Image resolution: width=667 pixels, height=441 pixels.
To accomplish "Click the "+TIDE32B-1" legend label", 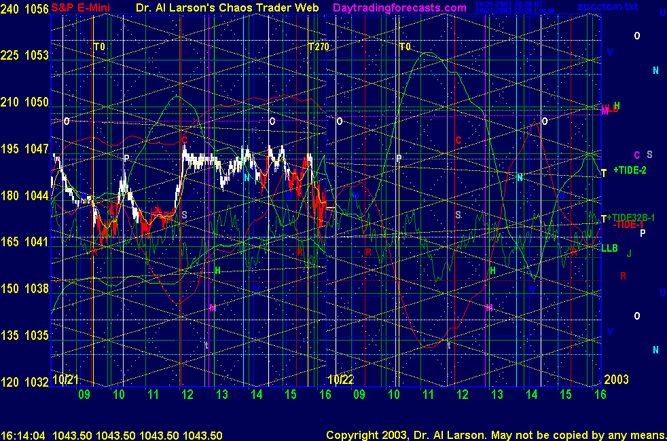I will click(631, 218).
